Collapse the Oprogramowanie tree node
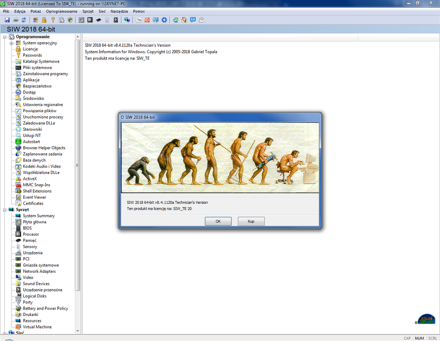440x341 pixels. 5,37
